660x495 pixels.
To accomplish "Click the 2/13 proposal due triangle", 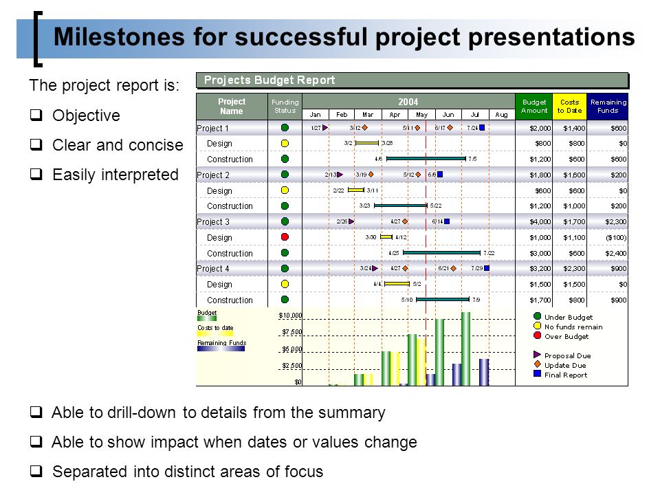I will [340, 174].
